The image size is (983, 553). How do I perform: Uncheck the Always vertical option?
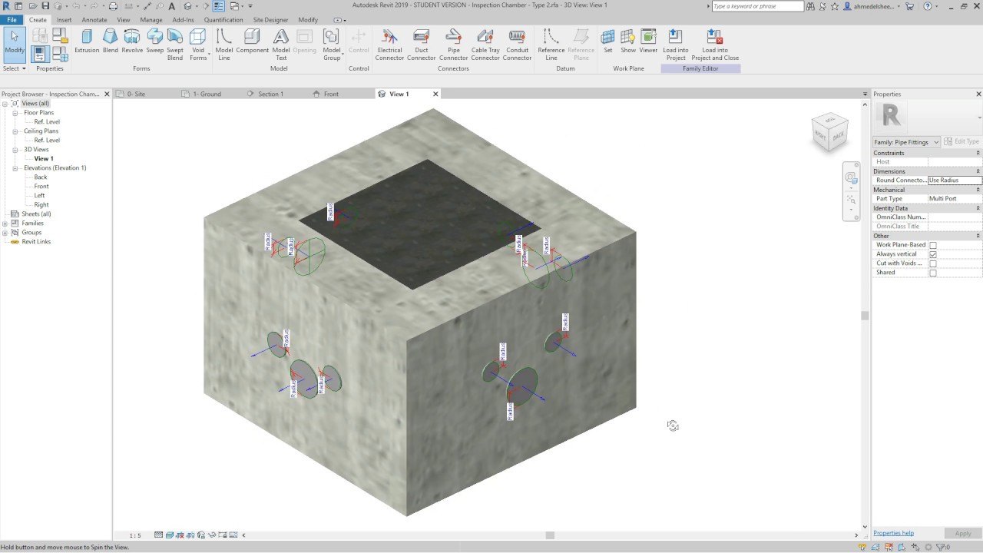(933, 253)
